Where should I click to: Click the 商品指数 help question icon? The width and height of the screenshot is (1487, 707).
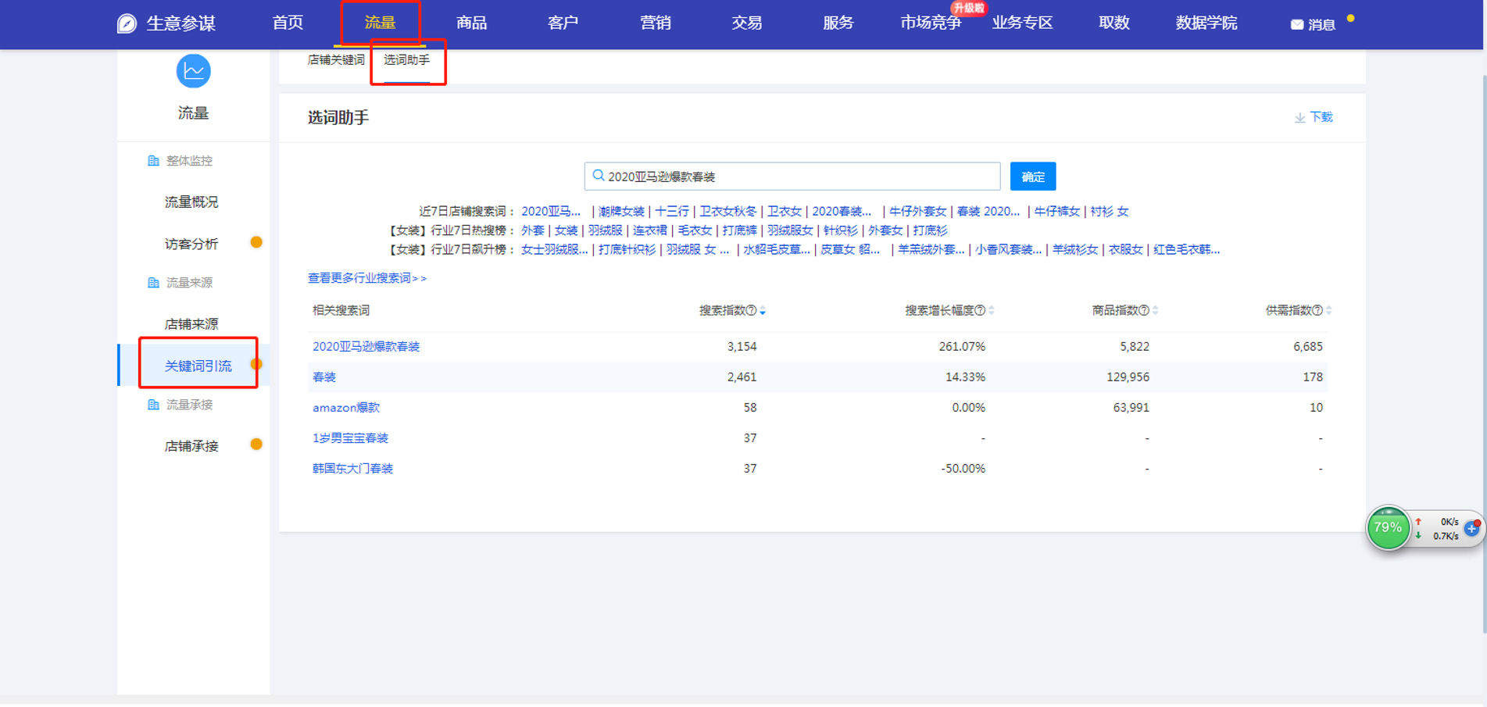coord(1144,311)
